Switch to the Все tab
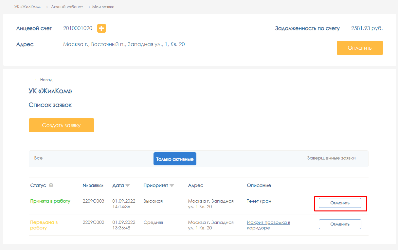Viewport: 398px width, 250px height. [x=39, y=158]
